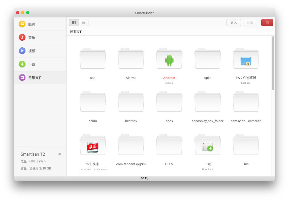The height and width of the screenshot is (201, 289).
Task: Click the 导出 export button
Action: [x=250, y=23]
